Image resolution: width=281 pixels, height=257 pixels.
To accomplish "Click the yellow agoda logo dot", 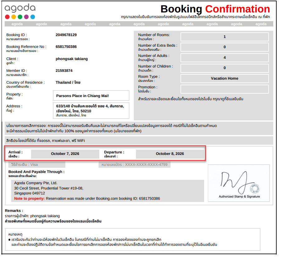I will pyautogui.click(x=14, y=17).
